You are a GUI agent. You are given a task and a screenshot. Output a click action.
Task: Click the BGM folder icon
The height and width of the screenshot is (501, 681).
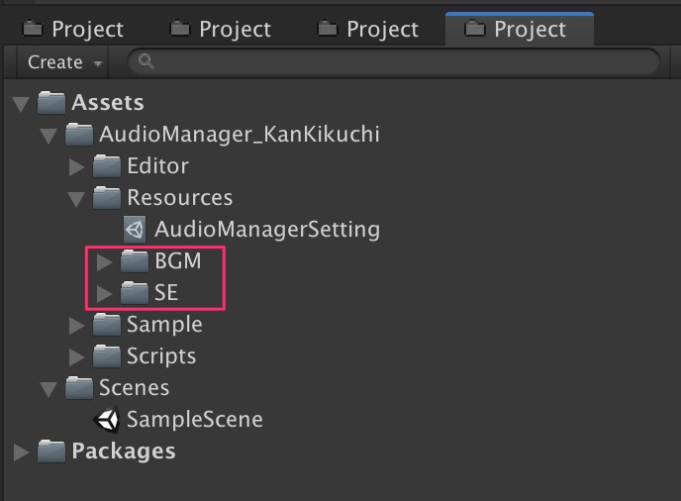(x=135, y=261)
